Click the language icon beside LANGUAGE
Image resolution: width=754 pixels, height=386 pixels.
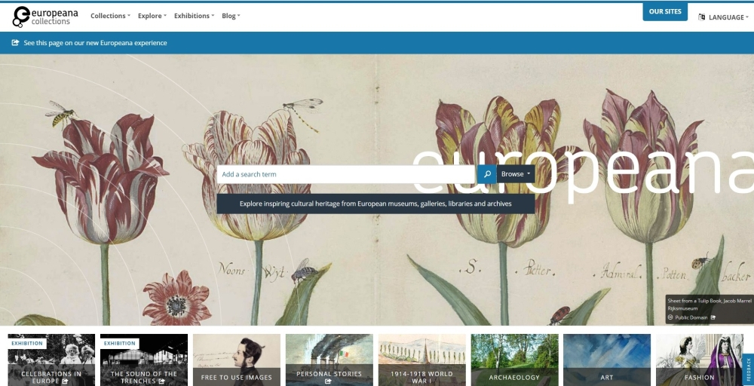(x=701, y=17)
